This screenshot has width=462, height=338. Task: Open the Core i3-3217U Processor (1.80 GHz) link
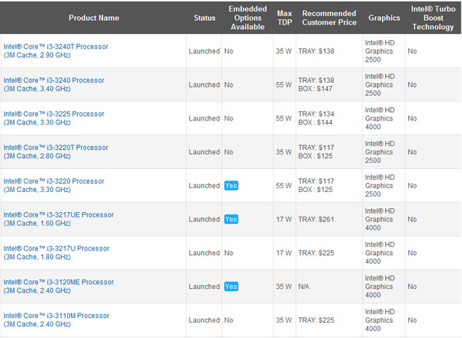55,249
